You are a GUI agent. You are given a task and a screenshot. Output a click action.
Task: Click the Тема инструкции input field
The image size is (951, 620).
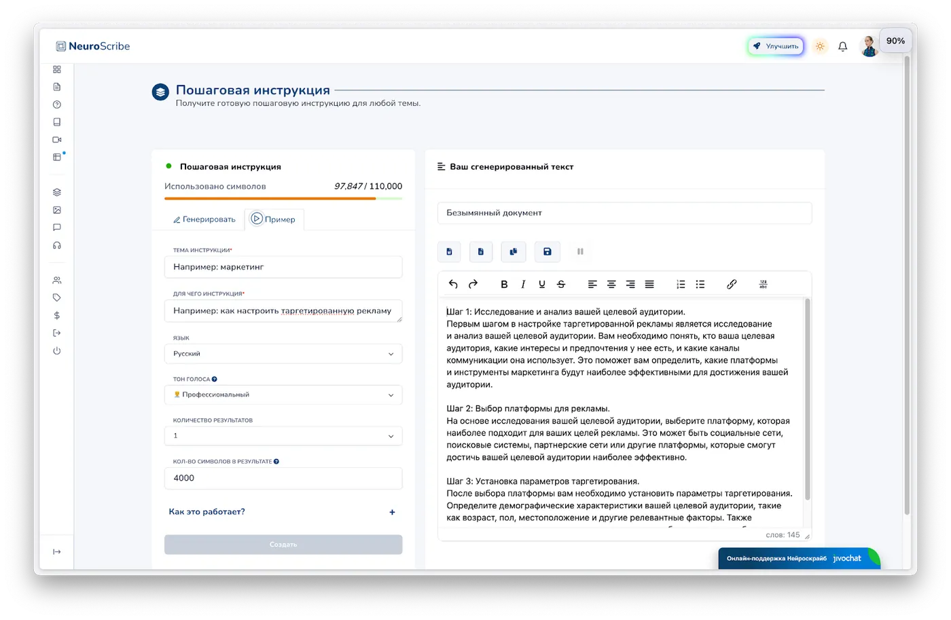(x=283, y=267)
